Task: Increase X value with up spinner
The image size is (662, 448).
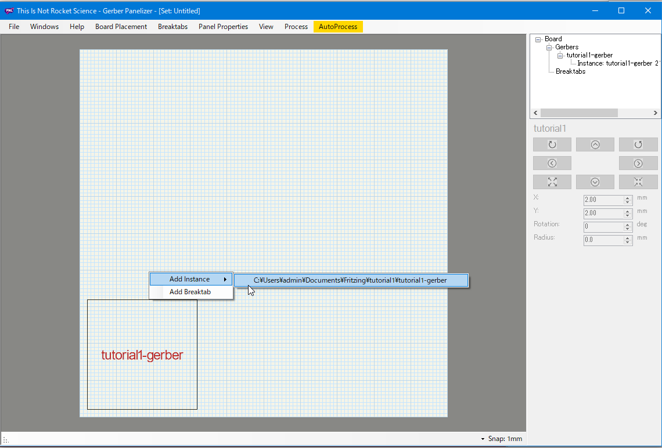Action: pos(628,197)
